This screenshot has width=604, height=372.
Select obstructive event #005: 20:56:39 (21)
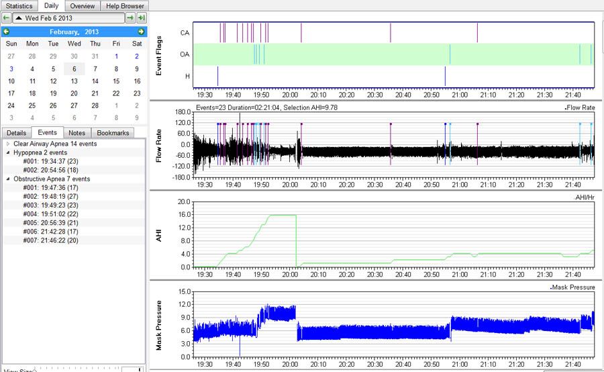coord(50,223)
